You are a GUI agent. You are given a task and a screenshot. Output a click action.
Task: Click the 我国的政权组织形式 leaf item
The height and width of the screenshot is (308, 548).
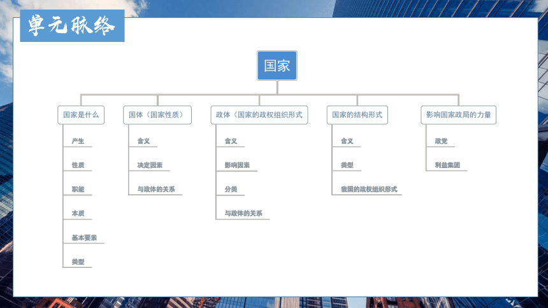(369, 189)
